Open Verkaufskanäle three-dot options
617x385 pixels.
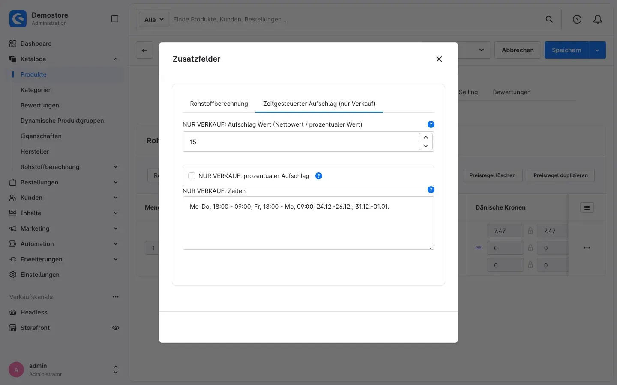click(x=116, y=297)
